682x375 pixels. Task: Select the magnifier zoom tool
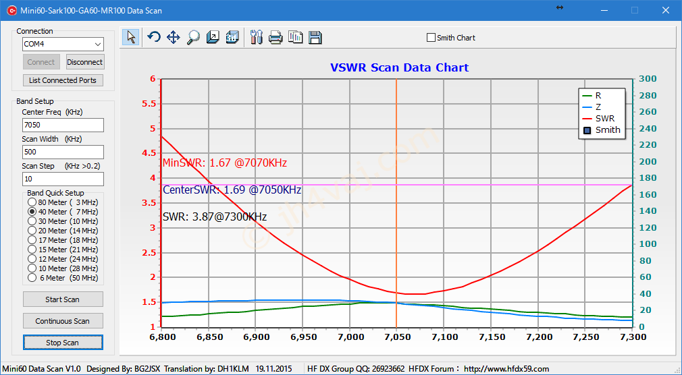click(x=193, y=37)
